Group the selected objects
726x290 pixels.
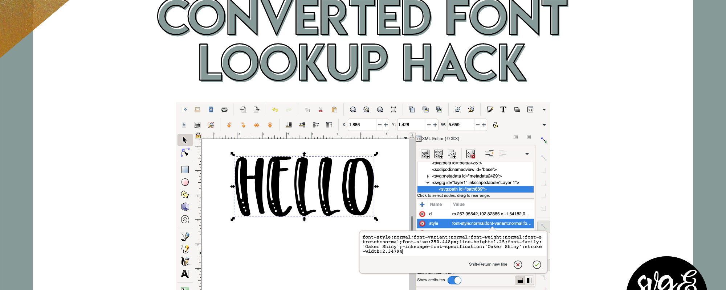pyautogui.click(x=458, y=109)
